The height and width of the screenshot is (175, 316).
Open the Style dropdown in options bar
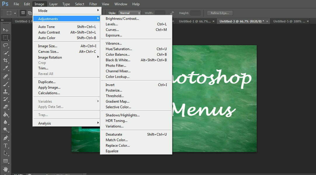(x=129, y=13)
